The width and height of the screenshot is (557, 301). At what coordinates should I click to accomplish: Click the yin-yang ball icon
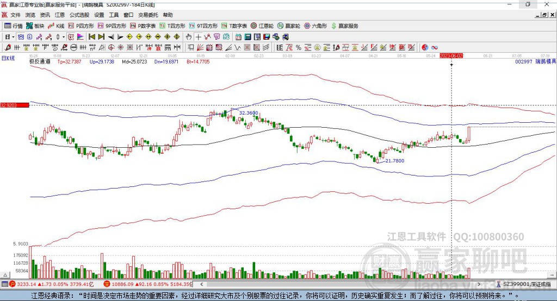425,47
